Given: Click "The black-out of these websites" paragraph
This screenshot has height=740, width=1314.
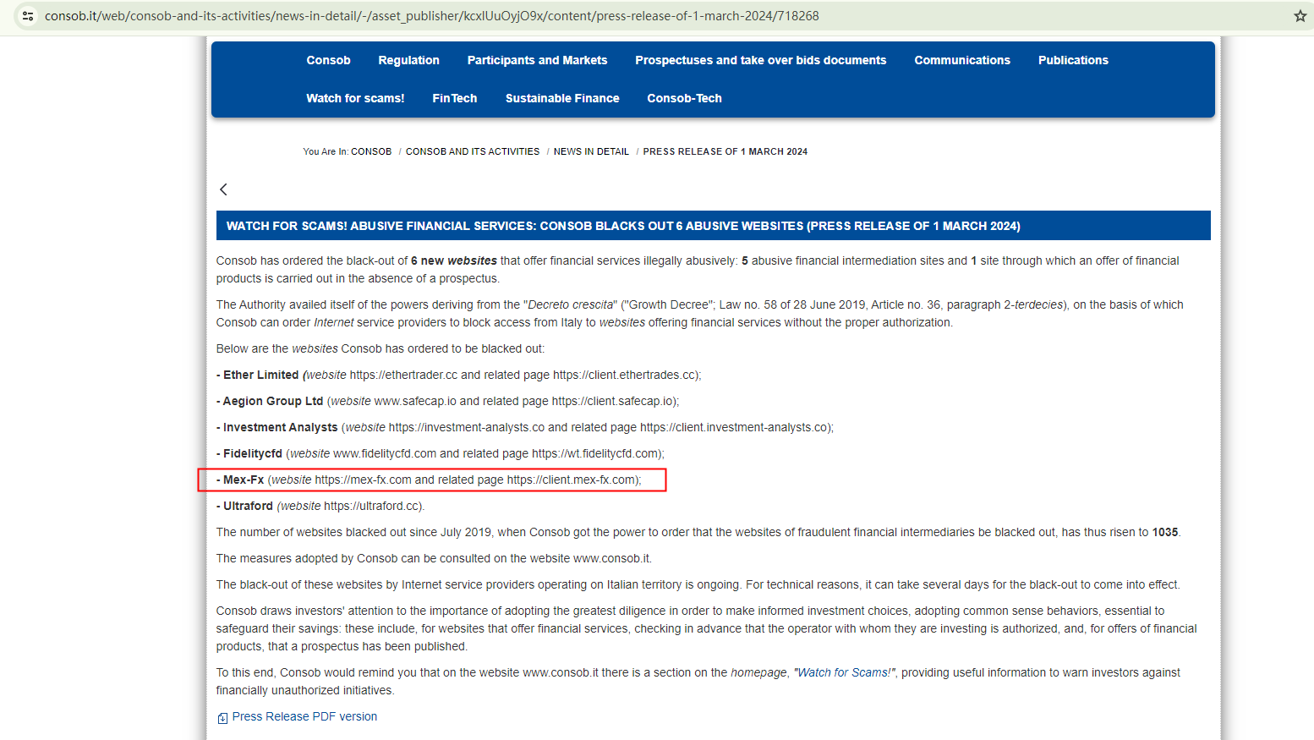Looking at the screenshot, I should (x=698, y=584).
